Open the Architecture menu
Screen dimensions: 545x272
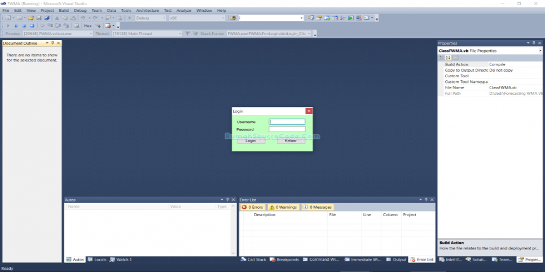(x=147, y=10)
